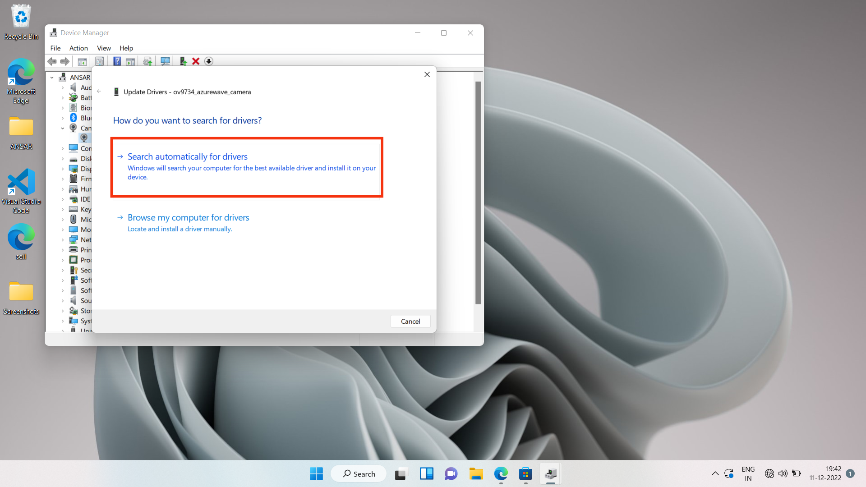866x487 pixels.
Task: Click the Update driver software toolbar icon
Action: [x=147, y=61]
